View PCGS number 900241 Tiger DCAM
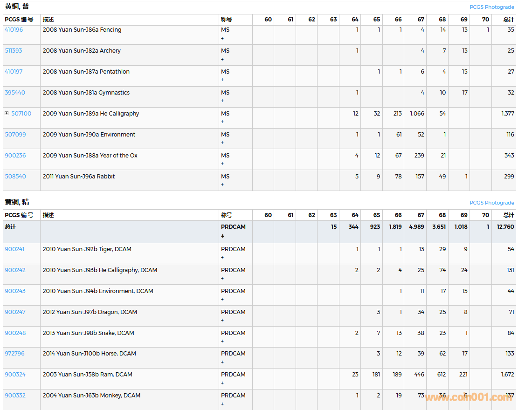The width and height of the screenshot is (518, 410). click(x=14, y=249)
